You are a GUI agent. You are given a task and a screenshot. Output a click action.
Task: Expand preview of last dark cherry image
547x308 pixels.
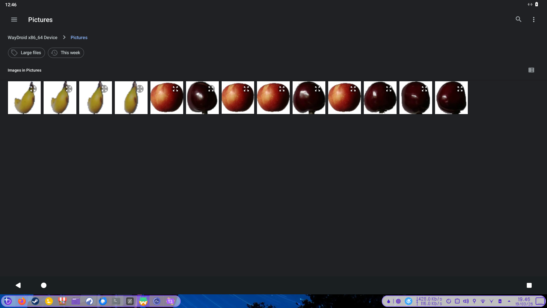460,89
